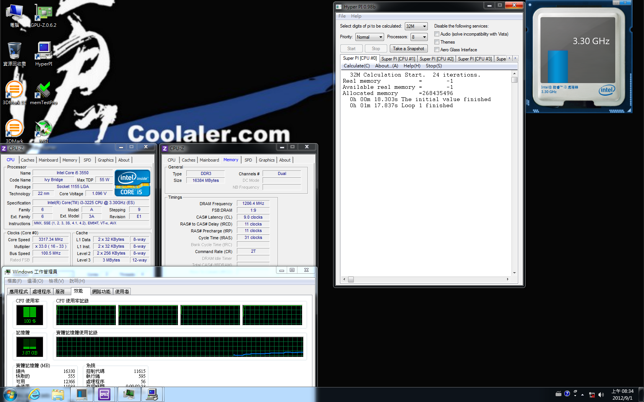The image size is (644, 402).
Task: Open the Processors dropdown showing 8
Action: [x=419, y=37]
